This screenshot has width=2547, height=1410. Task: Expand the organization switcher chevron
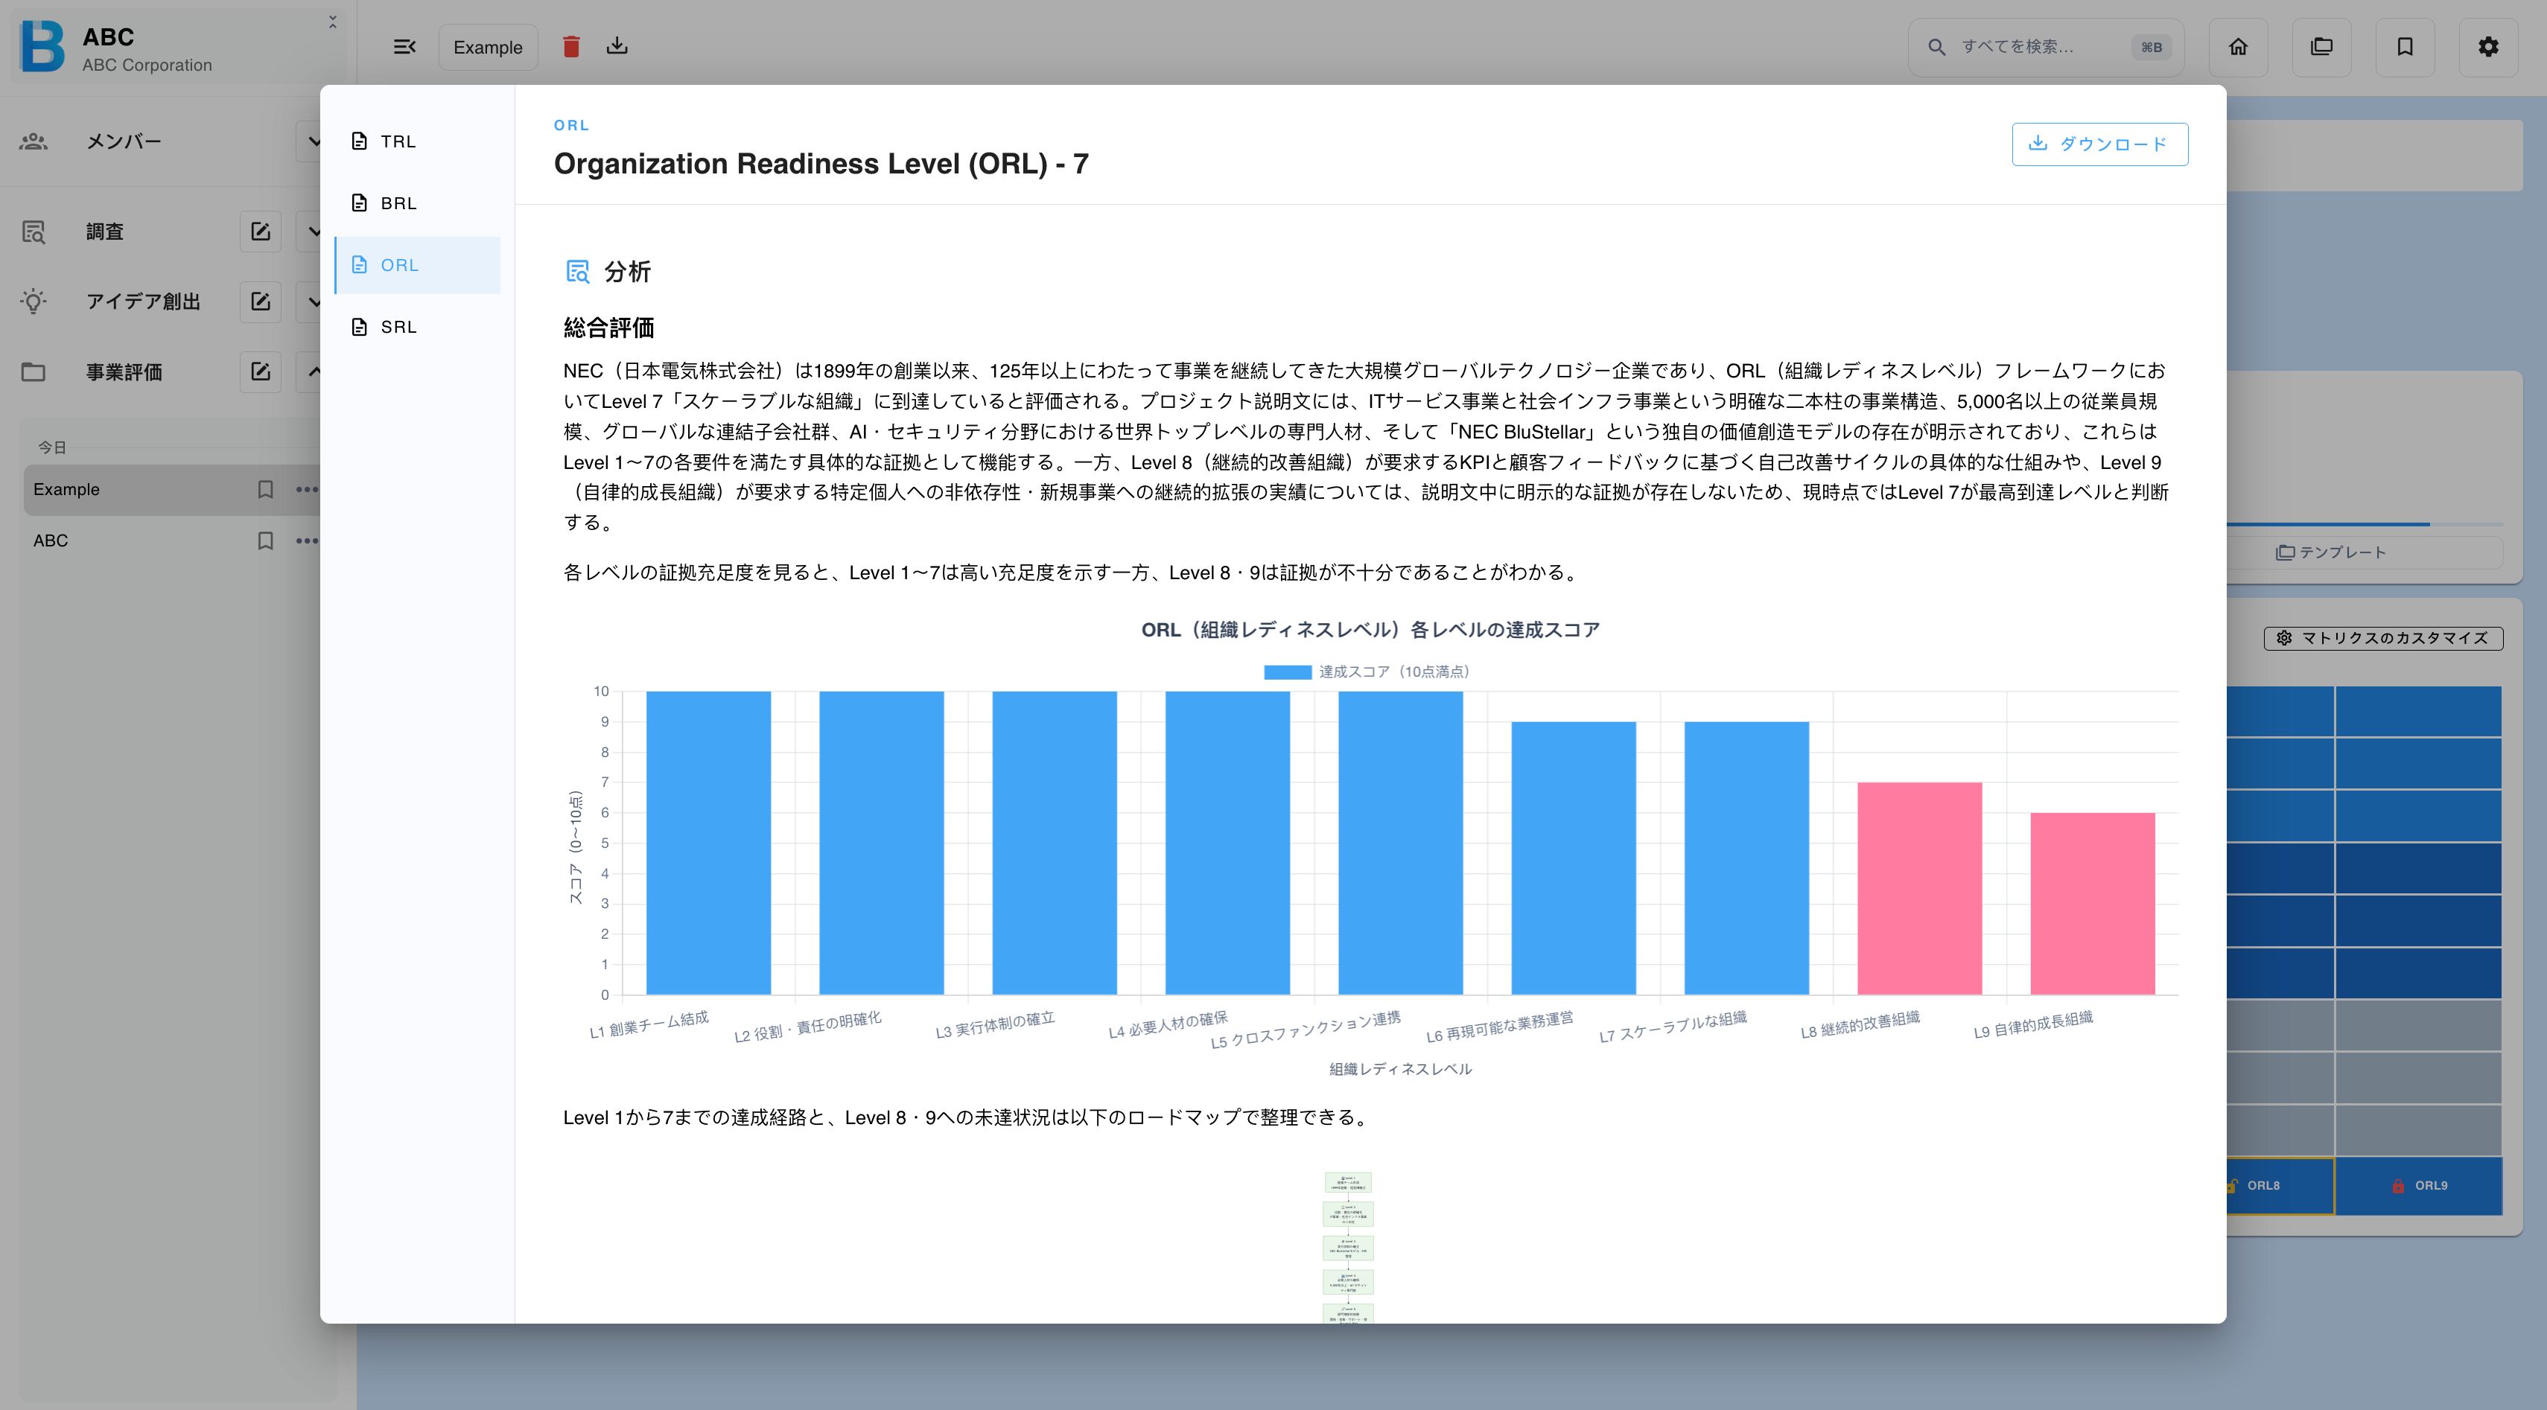pyautogui.click(x=332, y=22)
